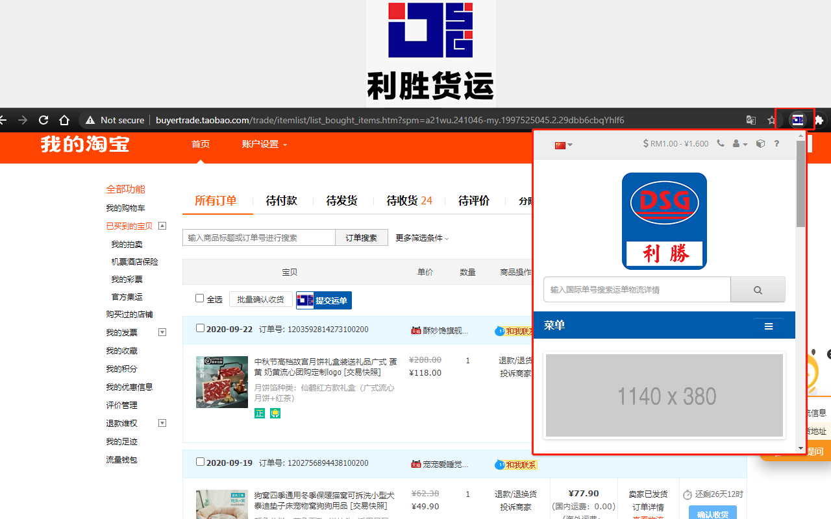Image resolution: width=831 pixels, height=519 pixels.
Task: Click the translate page icon
Action: point(751,120)
